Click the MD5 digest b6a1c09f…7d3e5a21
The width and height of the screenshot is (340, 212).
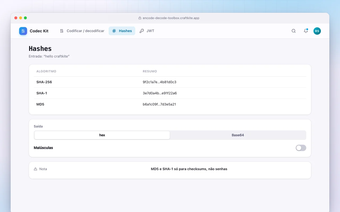coord(159,104)
